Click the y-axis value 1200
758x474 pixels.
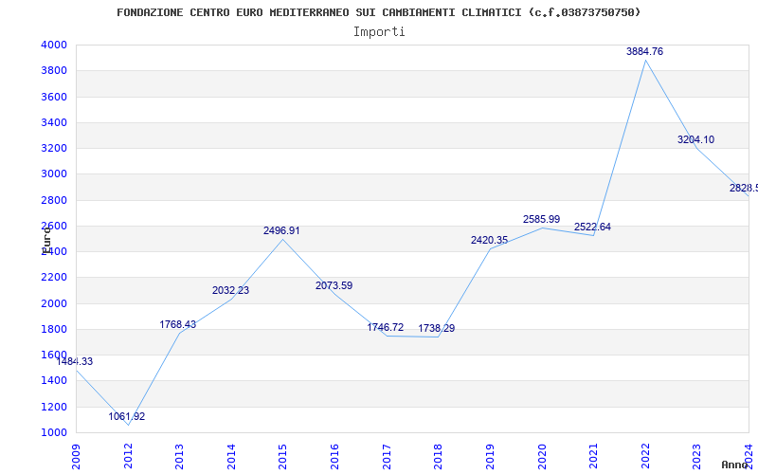54,407
